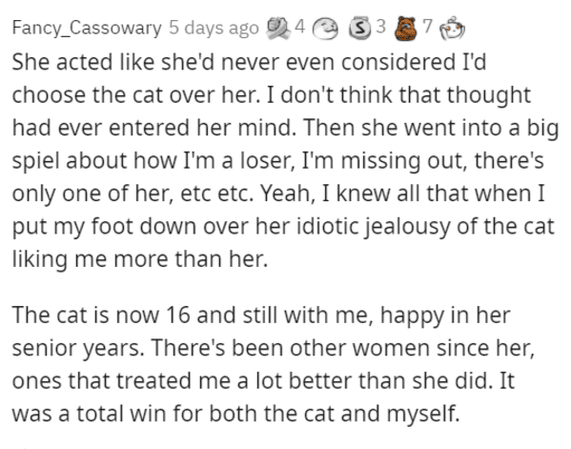Open the Fancy_Cassowary user profile
Viewport: 571px width, 449px height.
(x=87, y=28)
